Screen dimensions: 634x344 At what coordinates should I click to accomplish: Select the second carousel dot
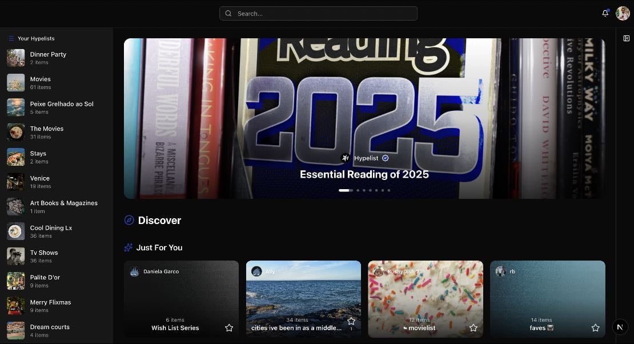358,190
